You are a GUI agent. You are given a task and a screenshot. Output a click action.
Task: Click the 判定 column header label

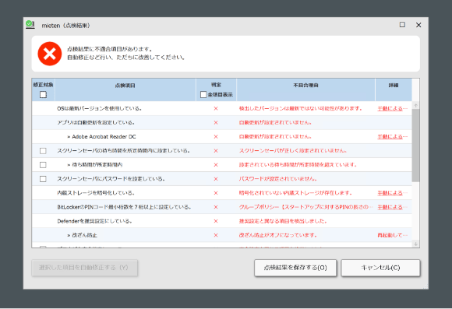point(216,85)
